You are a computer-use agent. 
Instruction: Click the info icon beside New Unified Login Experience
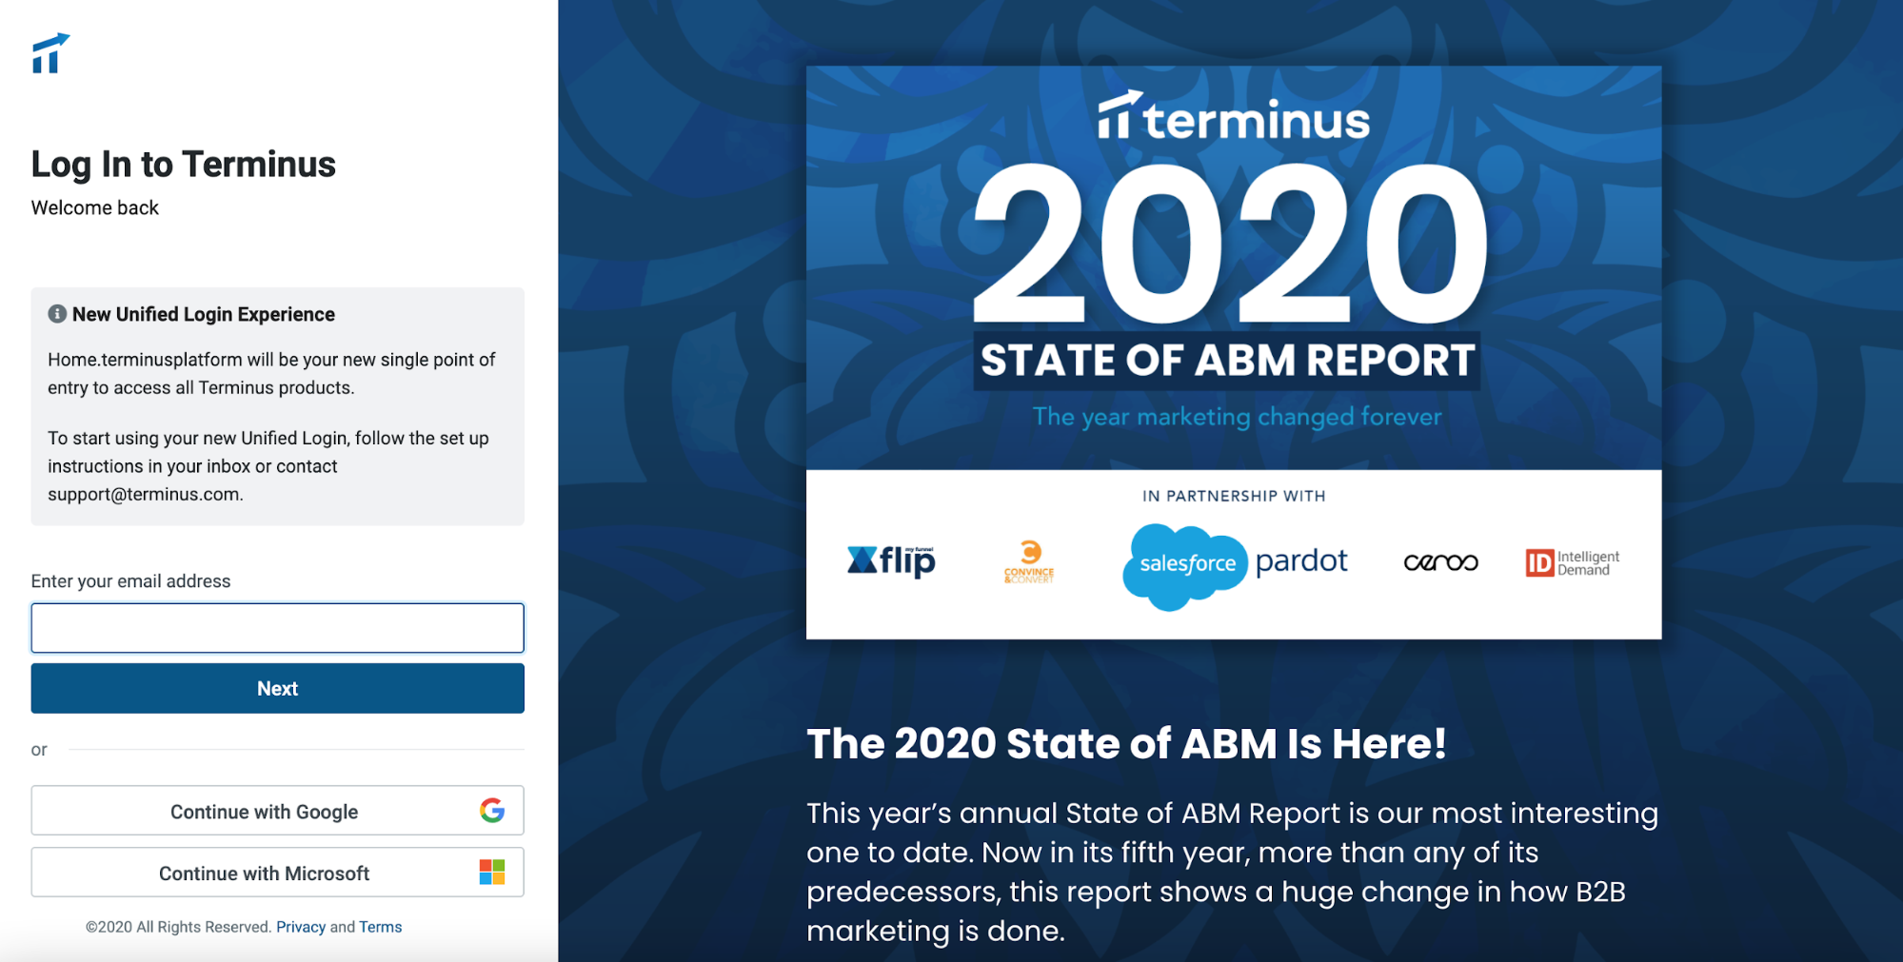[x=57, y=314]
